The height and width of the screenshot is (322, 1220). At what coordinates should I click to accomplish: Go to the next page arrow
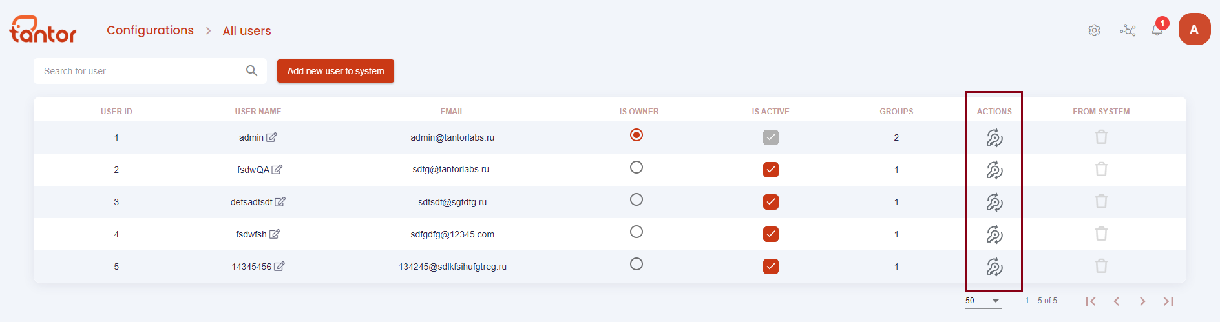pyautogui.click(x=1142, y=301)
